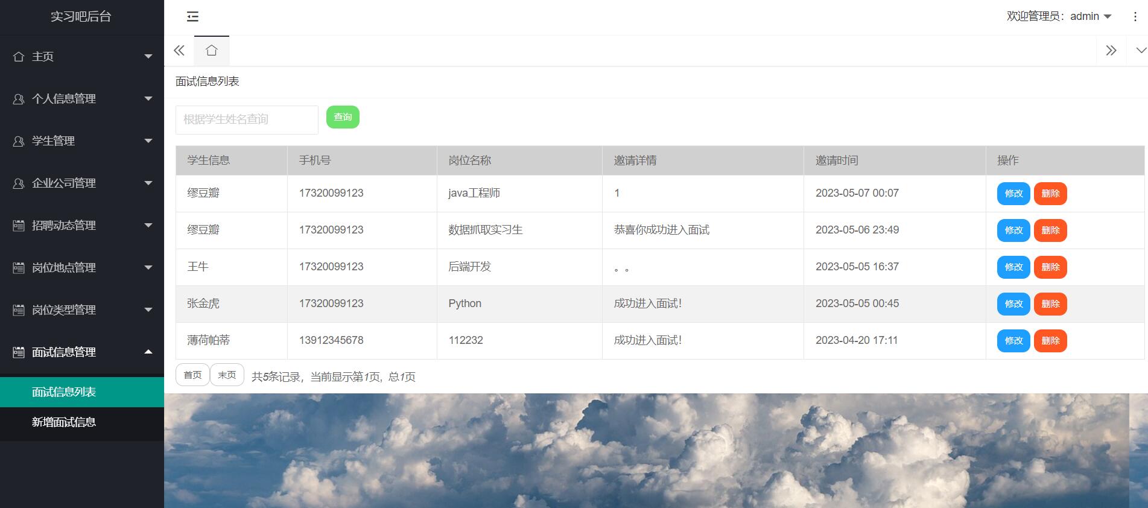Click 修改 for the 薄荷帕蒂 row
The image size is (1148, 508).
tap(1013, 341)
